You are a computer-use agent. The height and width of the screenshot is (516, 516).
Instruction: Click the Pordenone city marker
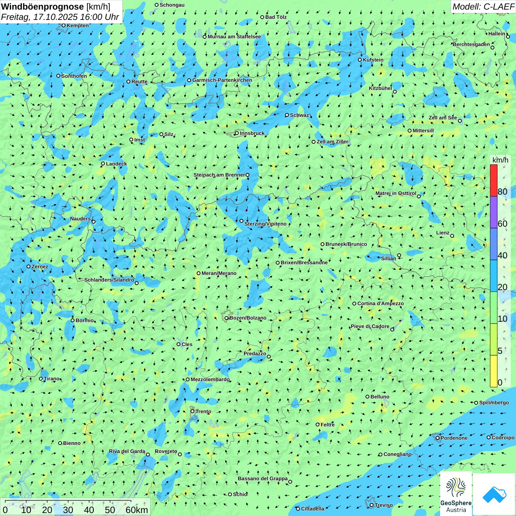coord(438,438)
